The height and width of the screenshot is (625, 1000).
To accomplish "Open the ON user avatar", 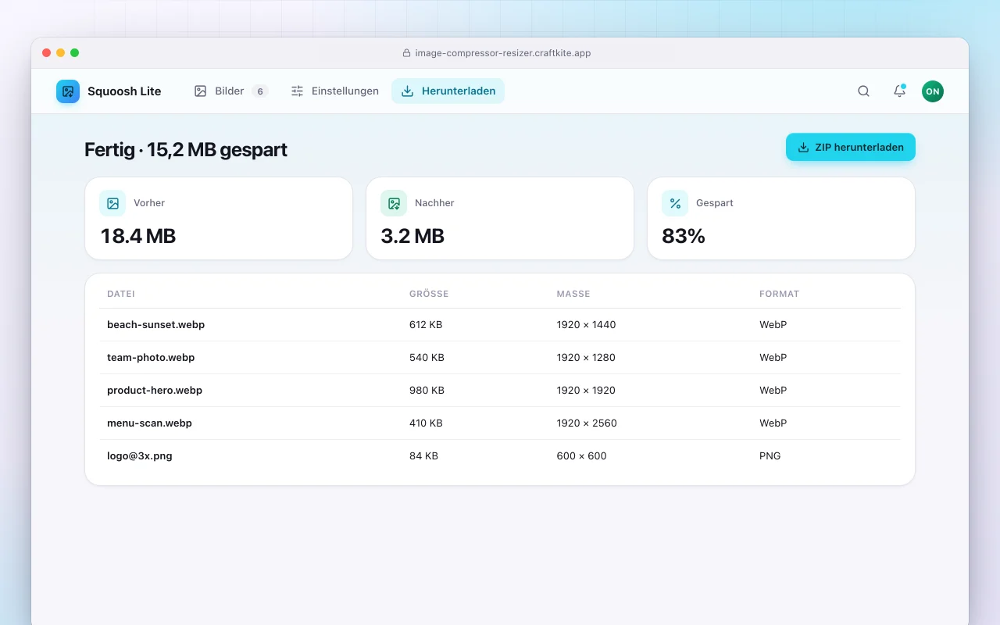I will pos(933,91).
